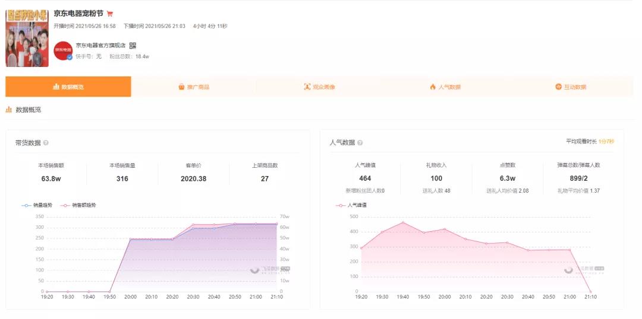The width and height of the screenshot is (642, 319).
Task: Toggle the 销售额趋势 legend series
Action: point(78,205)
